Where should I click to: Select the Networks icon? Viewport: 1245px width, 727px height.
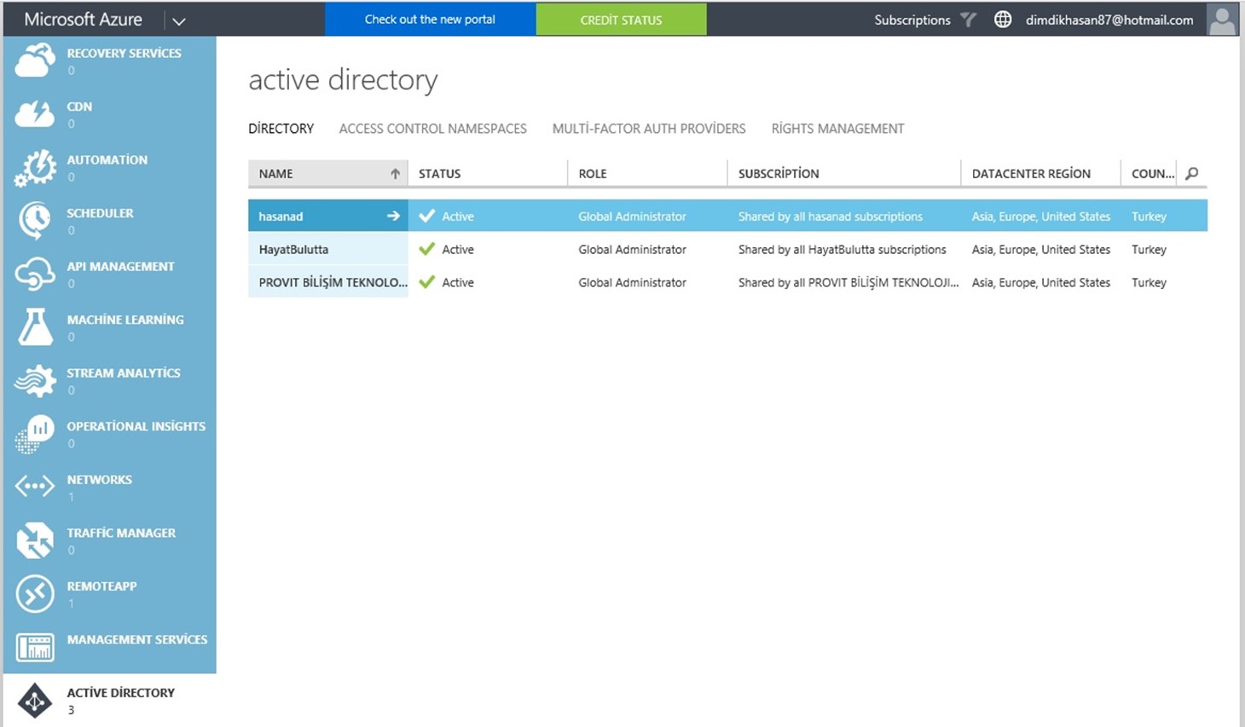point(35,487)
